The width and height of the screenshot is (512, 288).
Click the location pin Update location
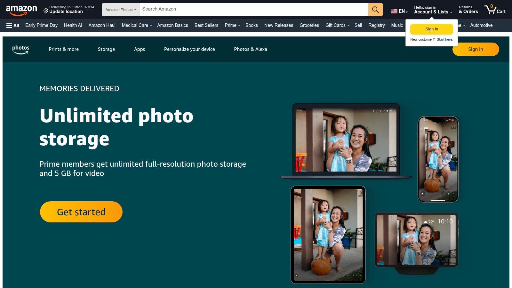click(68, 10)
